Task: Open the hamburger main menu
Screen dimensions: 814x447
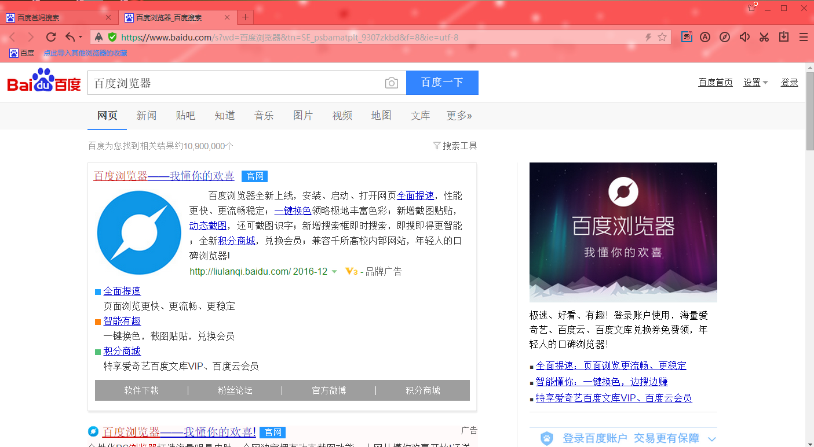Action: 804,37
